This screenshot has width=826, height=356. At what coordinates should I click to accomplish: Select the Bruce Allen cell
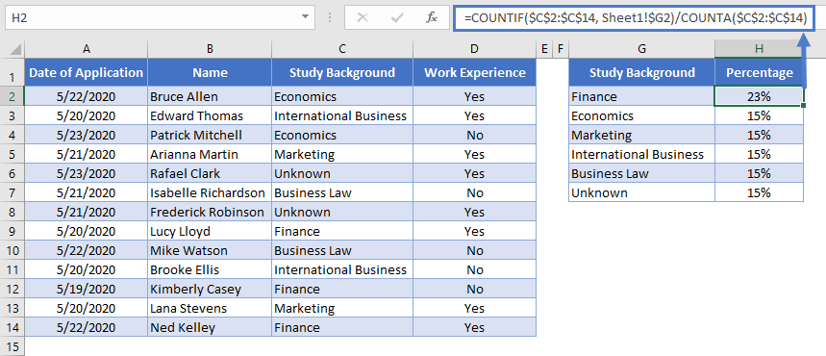pos(210,97)
